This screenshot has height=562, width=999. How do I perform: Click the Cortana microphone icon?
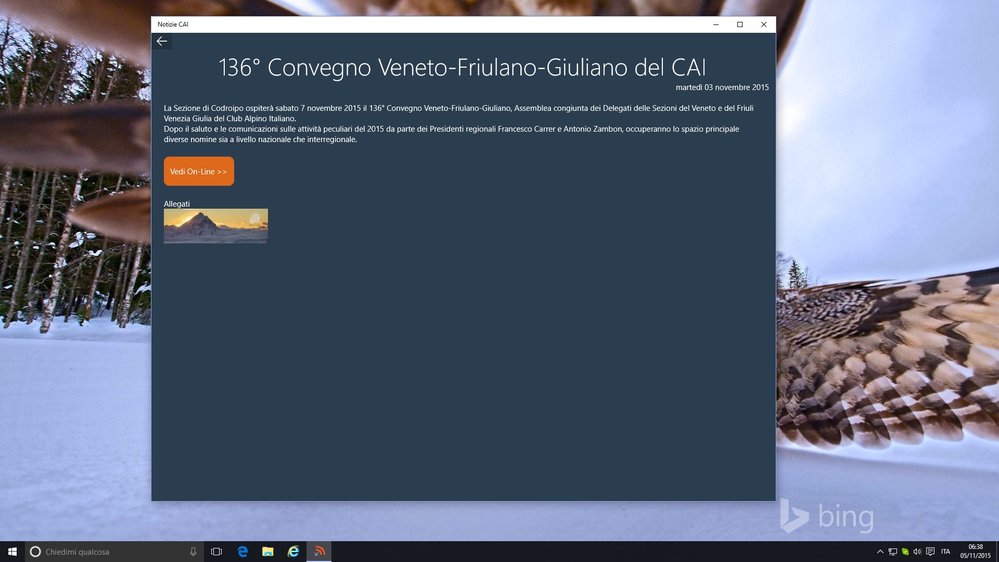(193, 552)
